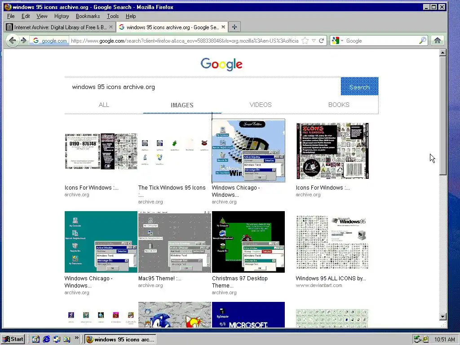Open the 0190-876748 Icons For Windows thumbnail

[x=101, y=151]
